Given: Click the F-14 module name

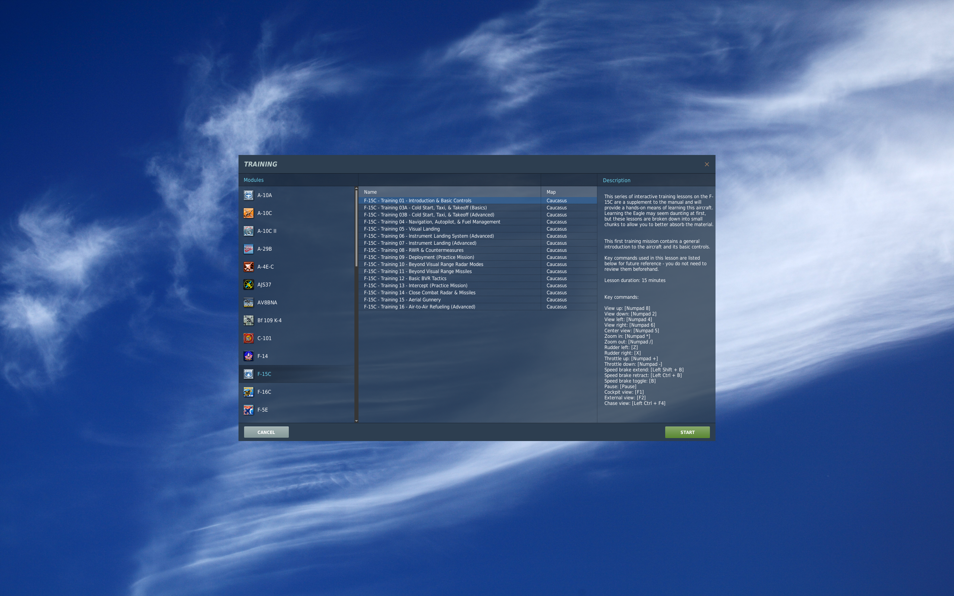Looking at the screenshot, I should coord(263,356).
